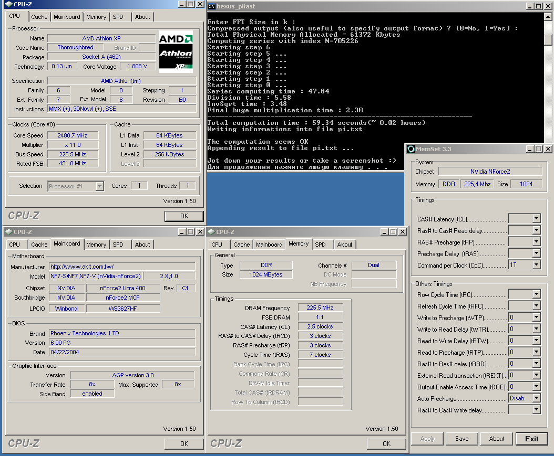Image resolution: width=554 pixels, height=456 pixels.
Task: Click the Exit button in MemSet
Action: pos(532,439)
